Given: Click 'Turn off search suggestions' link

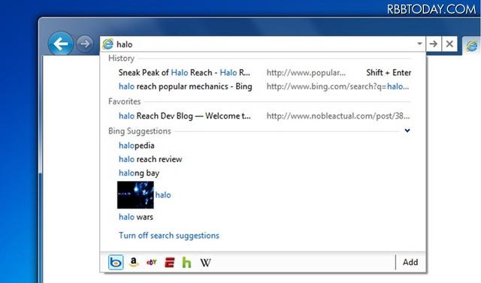Looking at the screenshot, I should (169, 236).
